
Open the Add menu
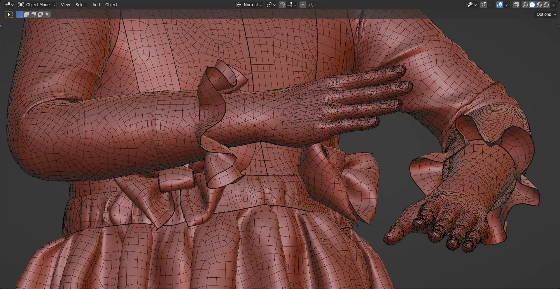tap(96, 5)
